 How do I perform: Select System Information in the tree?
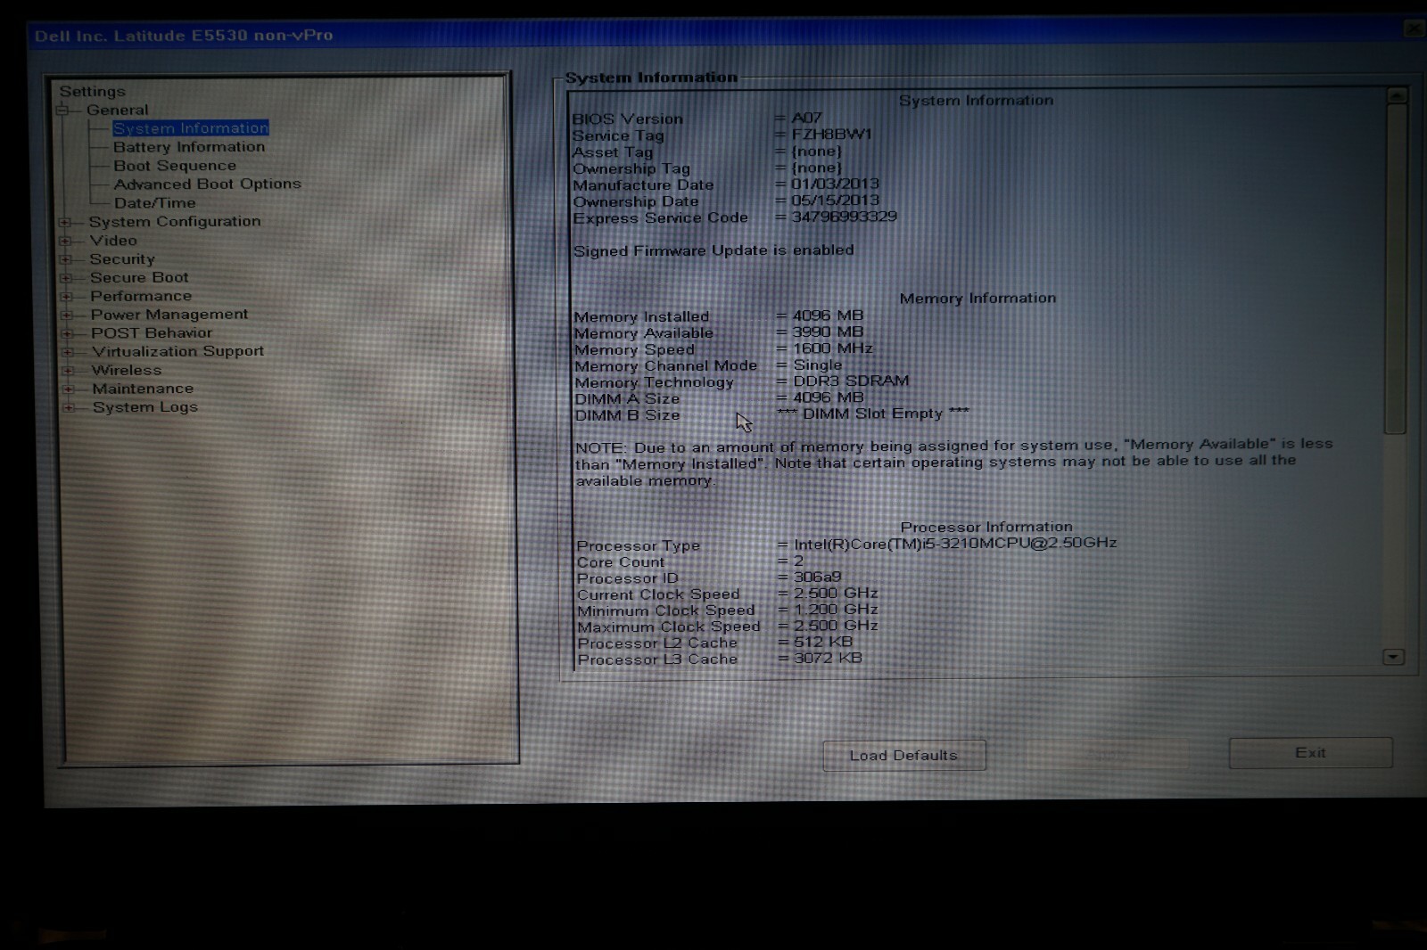click(190, 128)
